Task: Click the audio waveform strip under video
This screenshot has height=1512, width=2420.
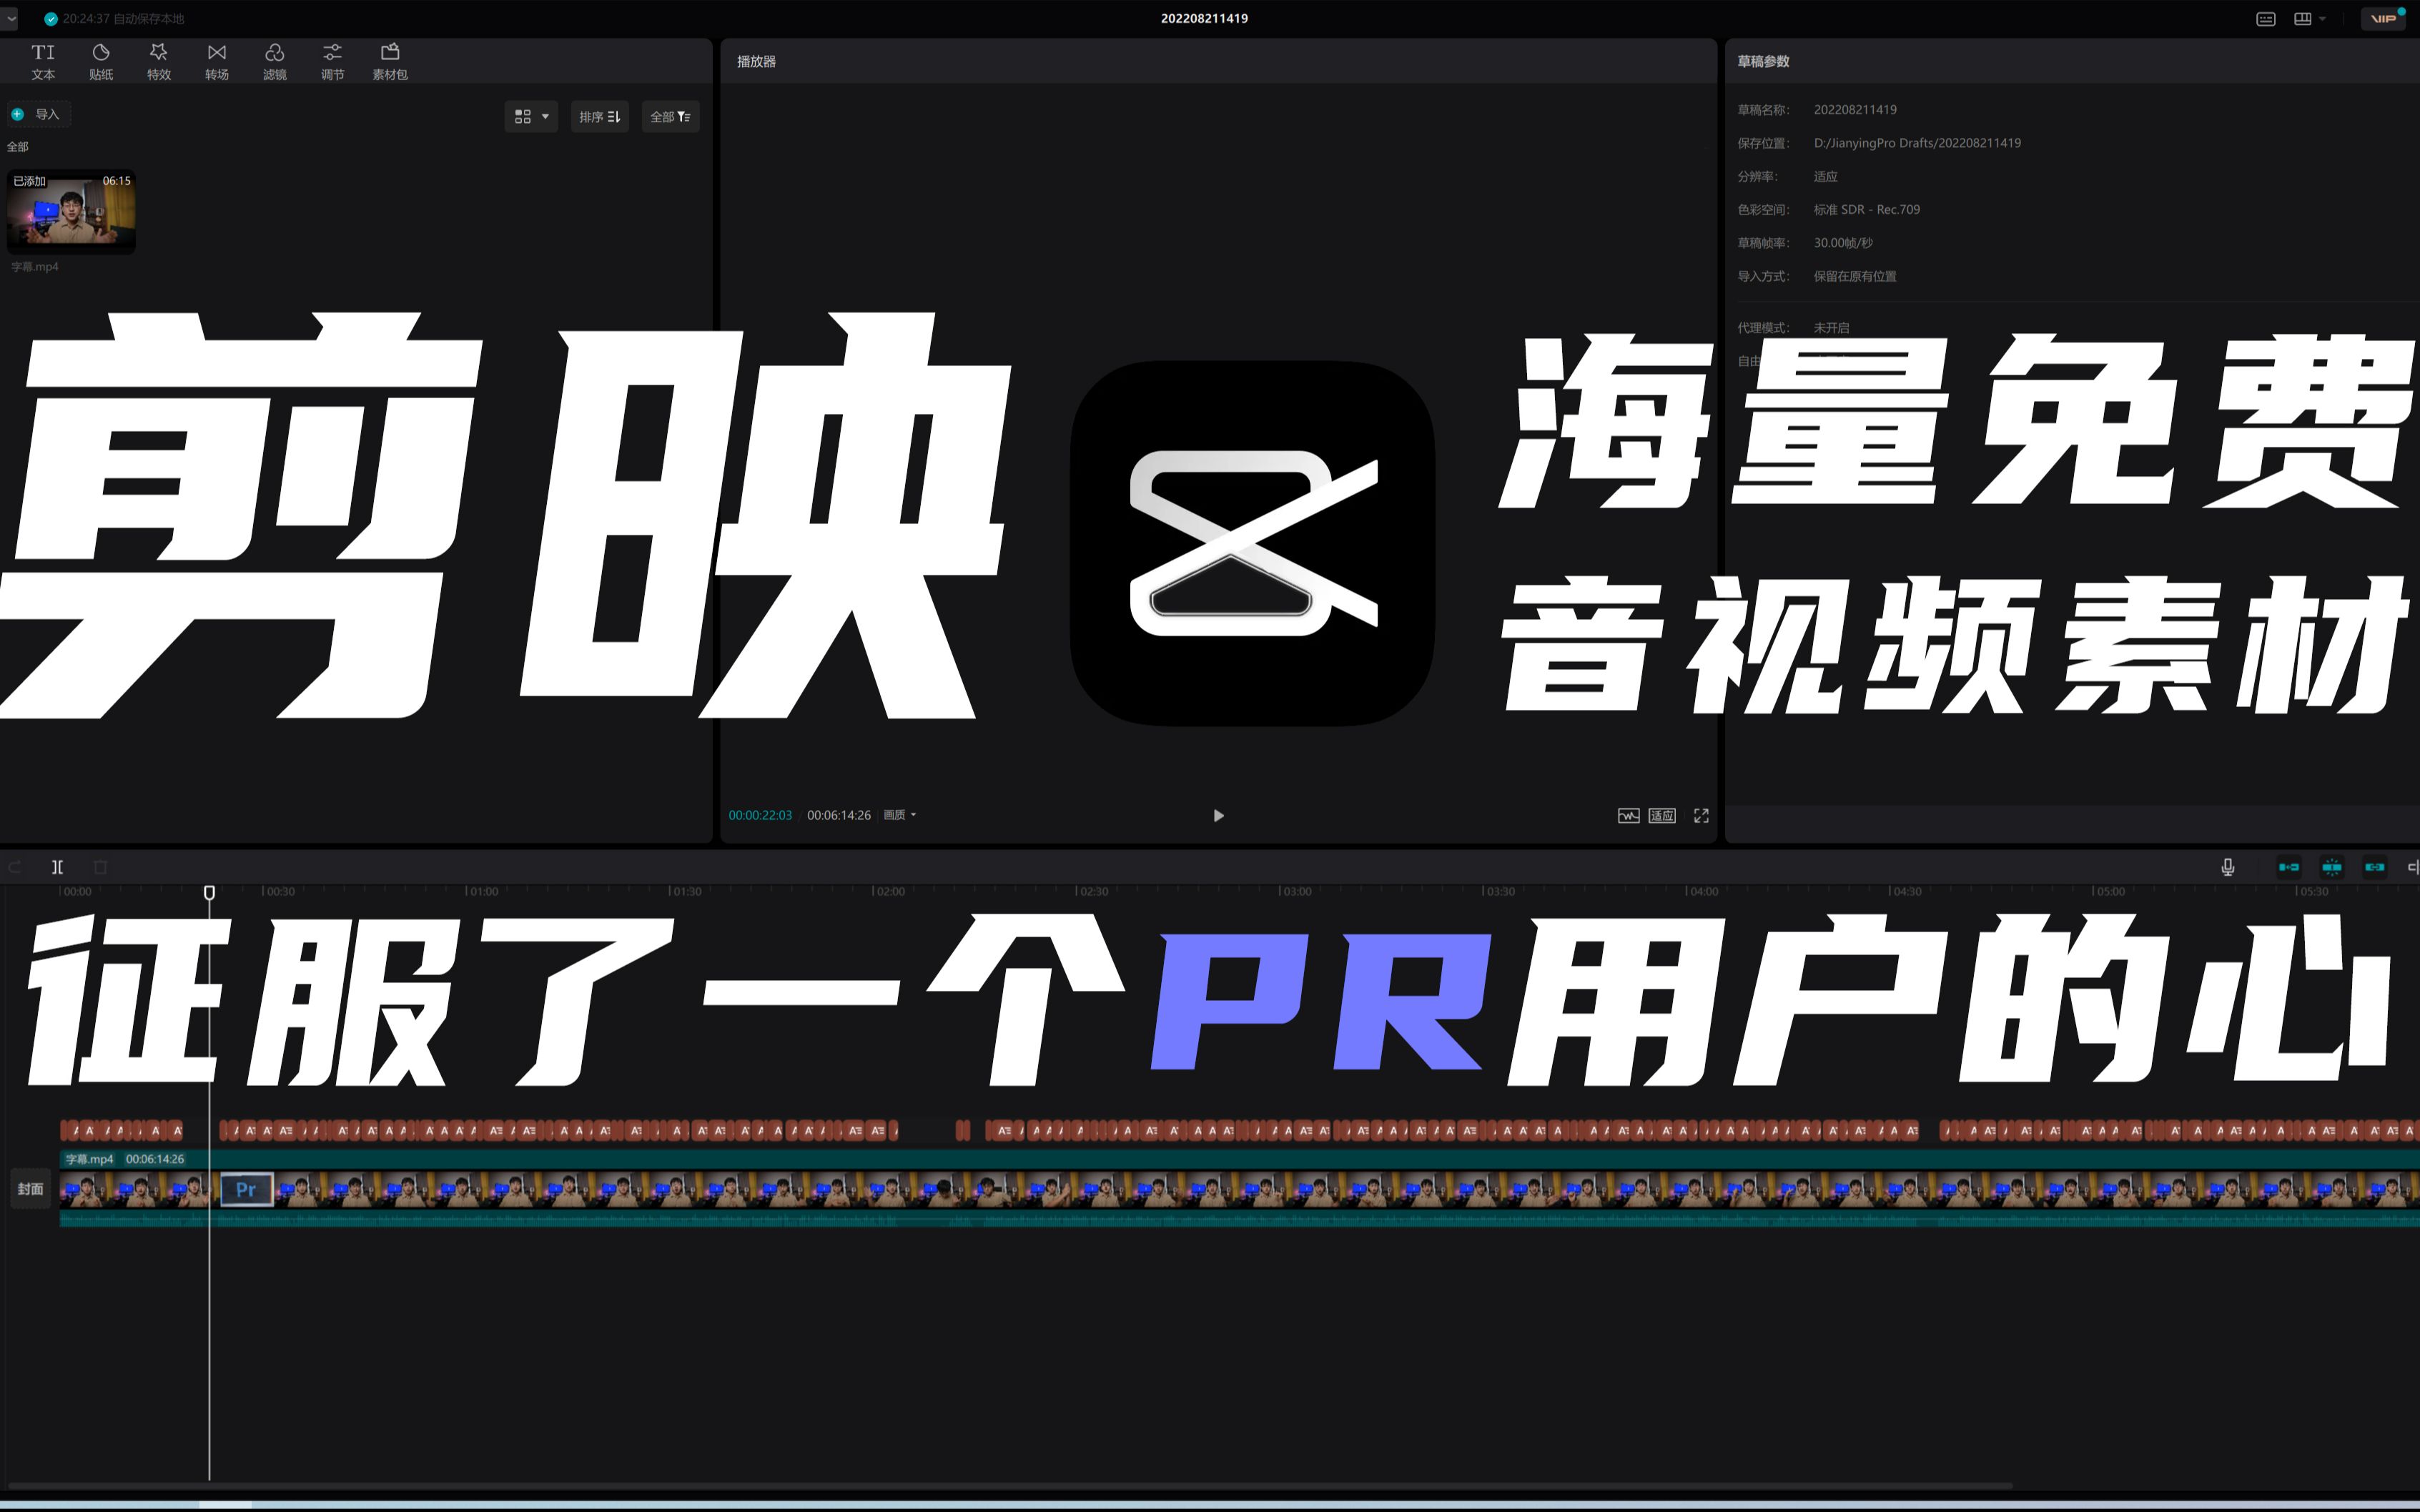Action: pyautogui.click(x=1239, y=1219)
